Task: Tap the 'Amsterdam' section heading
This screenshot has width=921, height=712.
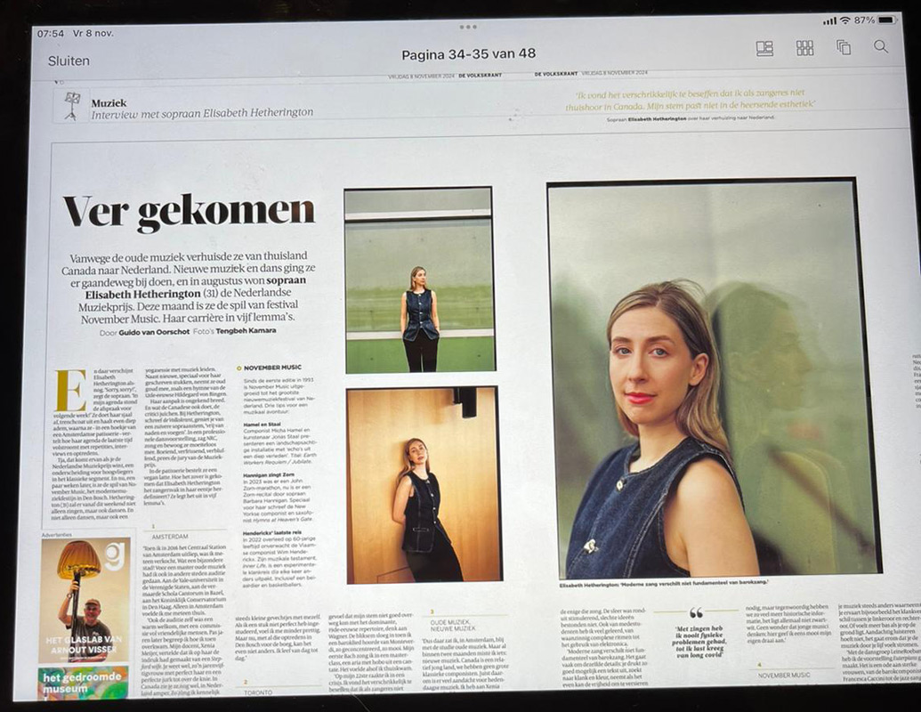Action: (170, 537)
